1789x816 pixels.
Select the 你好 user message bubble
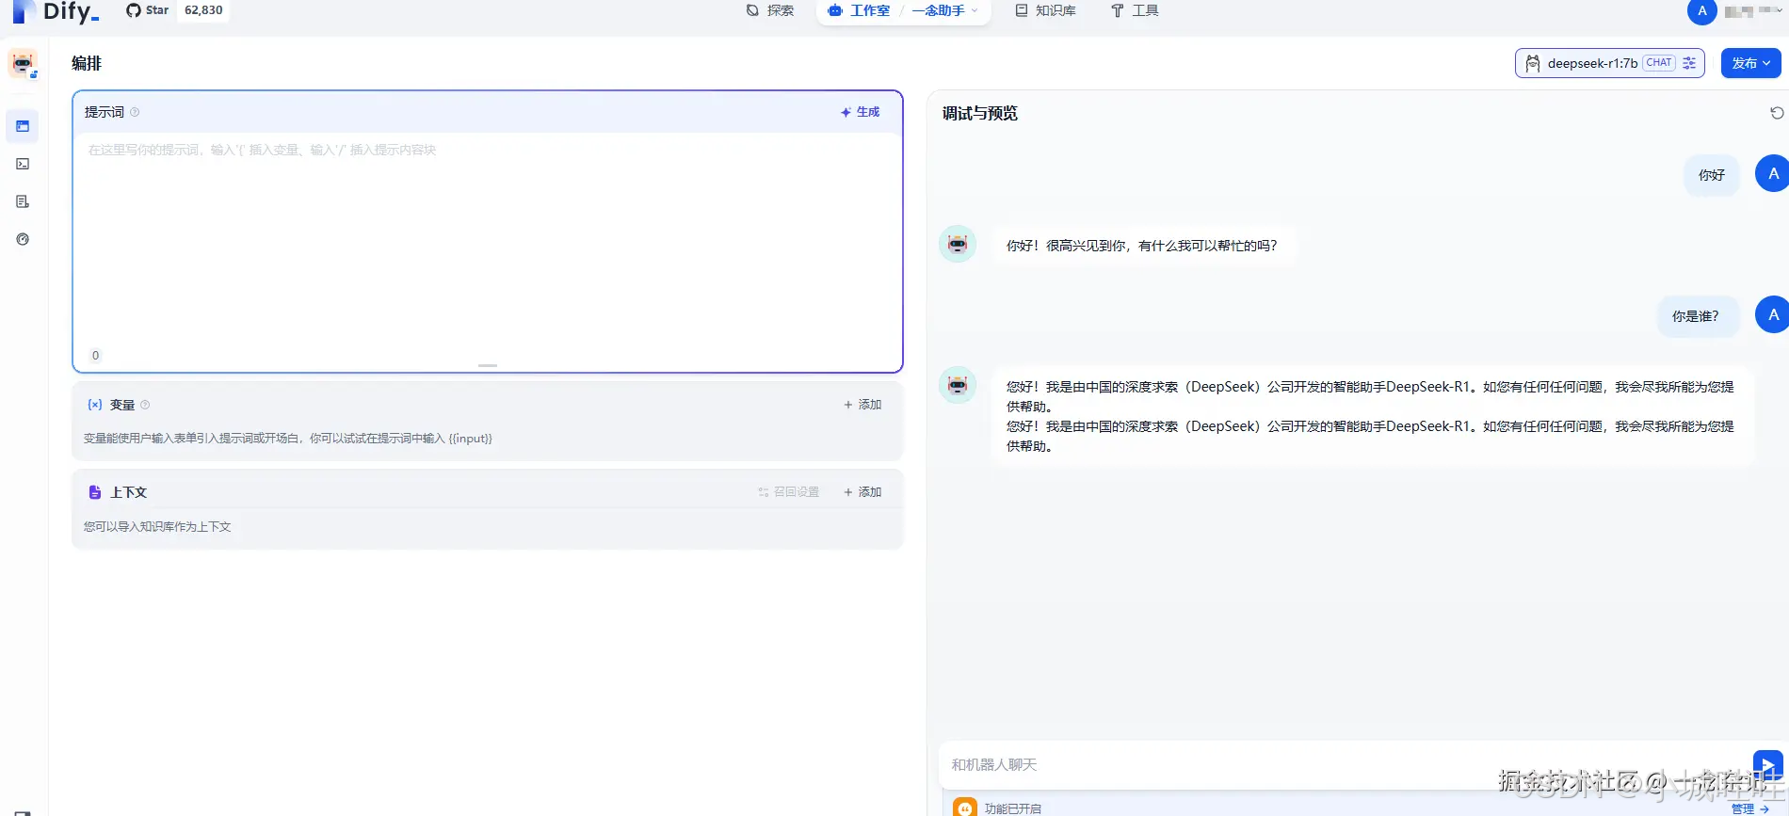1711,175
